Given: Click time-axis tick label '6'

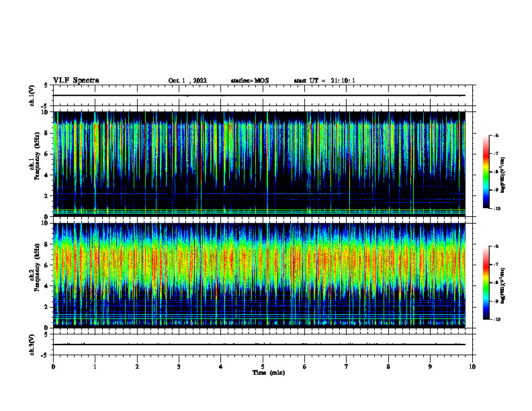Looking at the screenshot, I should pos(305,367).
